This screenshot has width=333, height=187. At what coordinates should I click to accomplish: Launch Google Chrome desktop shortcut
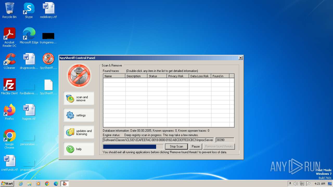(x=9, y=139)
